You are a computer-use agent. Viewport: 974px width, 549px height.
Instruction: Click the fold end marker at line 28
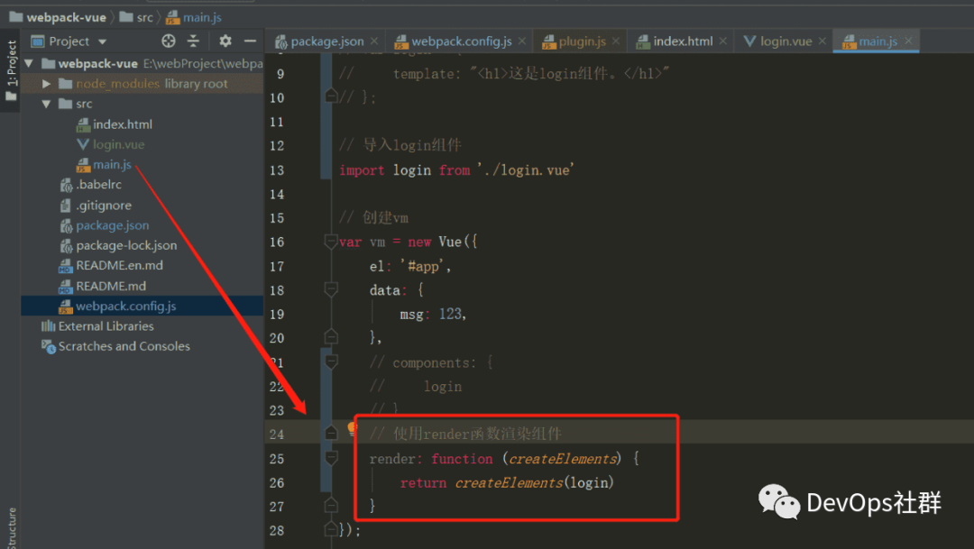coord(331,530)
